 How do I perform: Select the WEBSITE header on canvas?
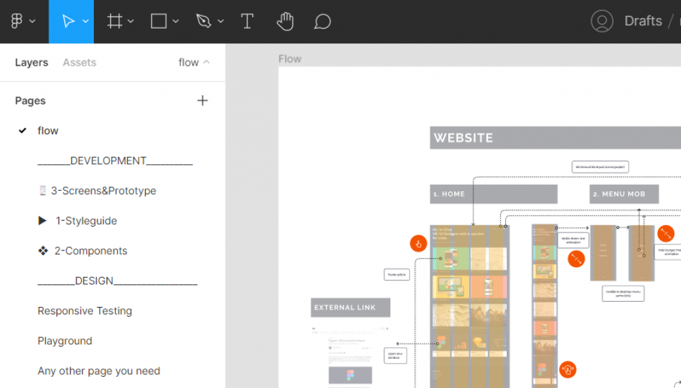pyautogui.click(x=464, y=138)
